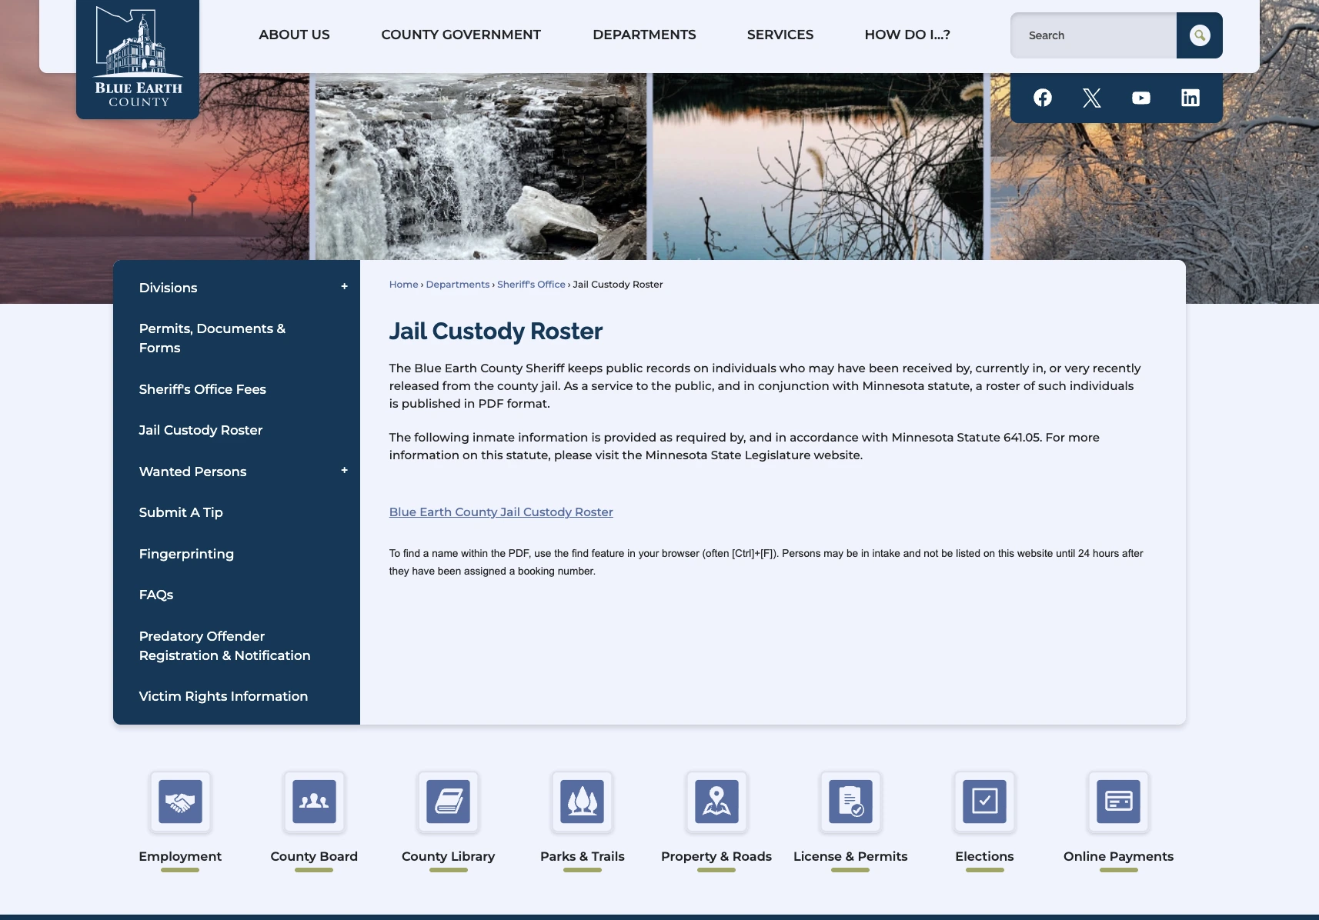Open the Blue Earth County Jail Custody Roster link

(501, 512)
